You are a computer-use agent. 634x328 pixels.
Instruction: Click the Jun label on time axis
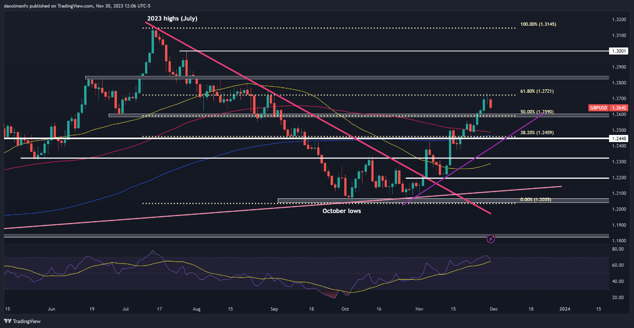51,308
